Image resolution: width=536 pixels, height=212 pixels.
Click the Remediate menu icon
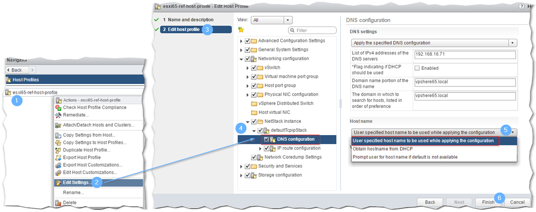click(x=58, y=115)
